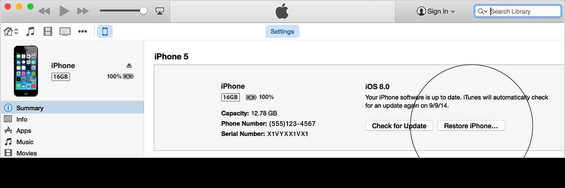Viewport: 565px width, 188px height.
Task: Select the TV Shows monitor icon
Action: coord(65,31)
